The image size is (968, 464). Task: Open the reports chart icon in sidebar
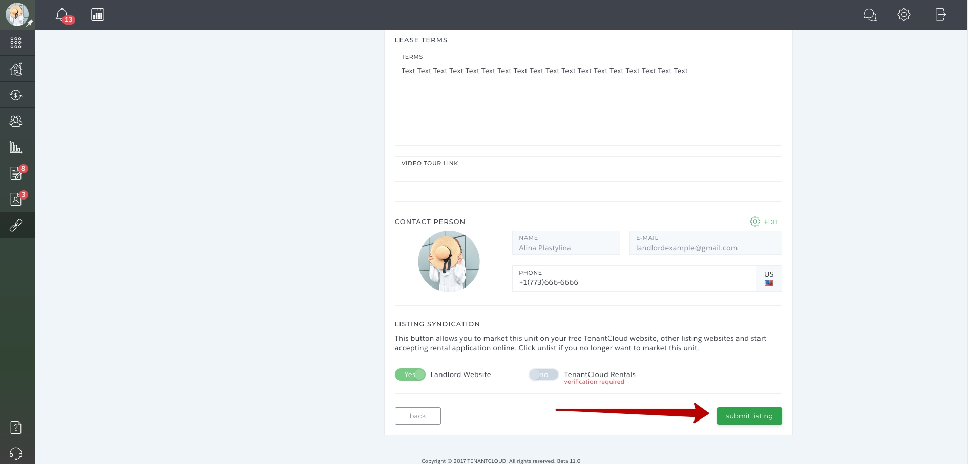(16, 147)
